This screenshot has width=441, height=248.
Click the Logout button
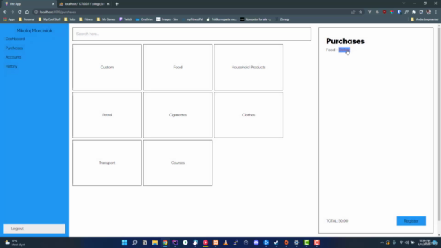34,229
